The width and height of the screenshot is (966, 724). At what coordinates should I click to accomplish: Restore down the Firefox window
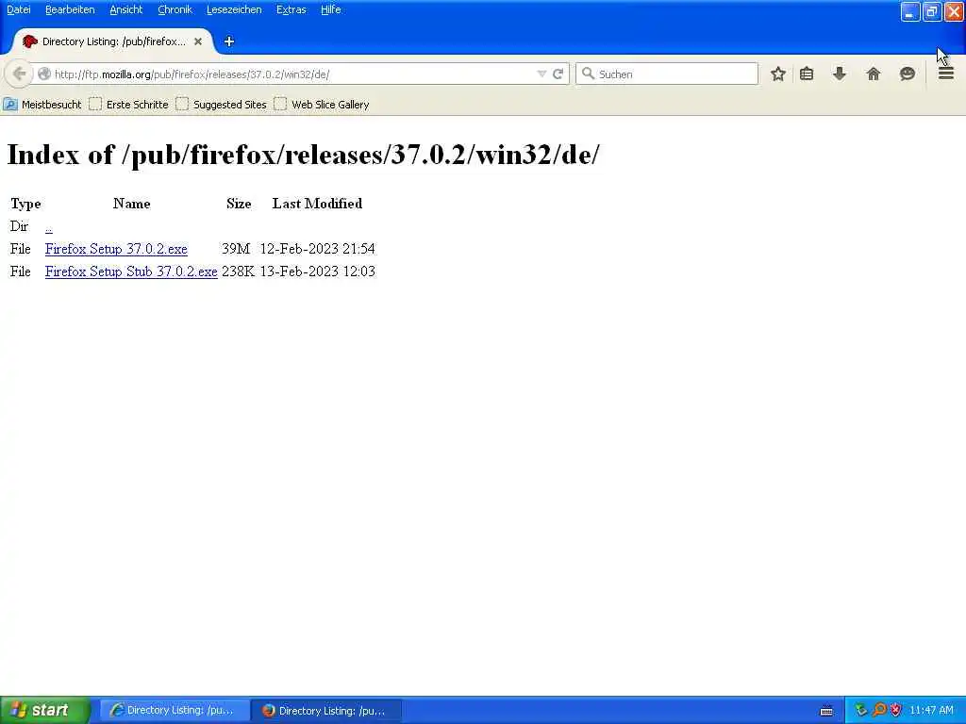coord(932,11)
